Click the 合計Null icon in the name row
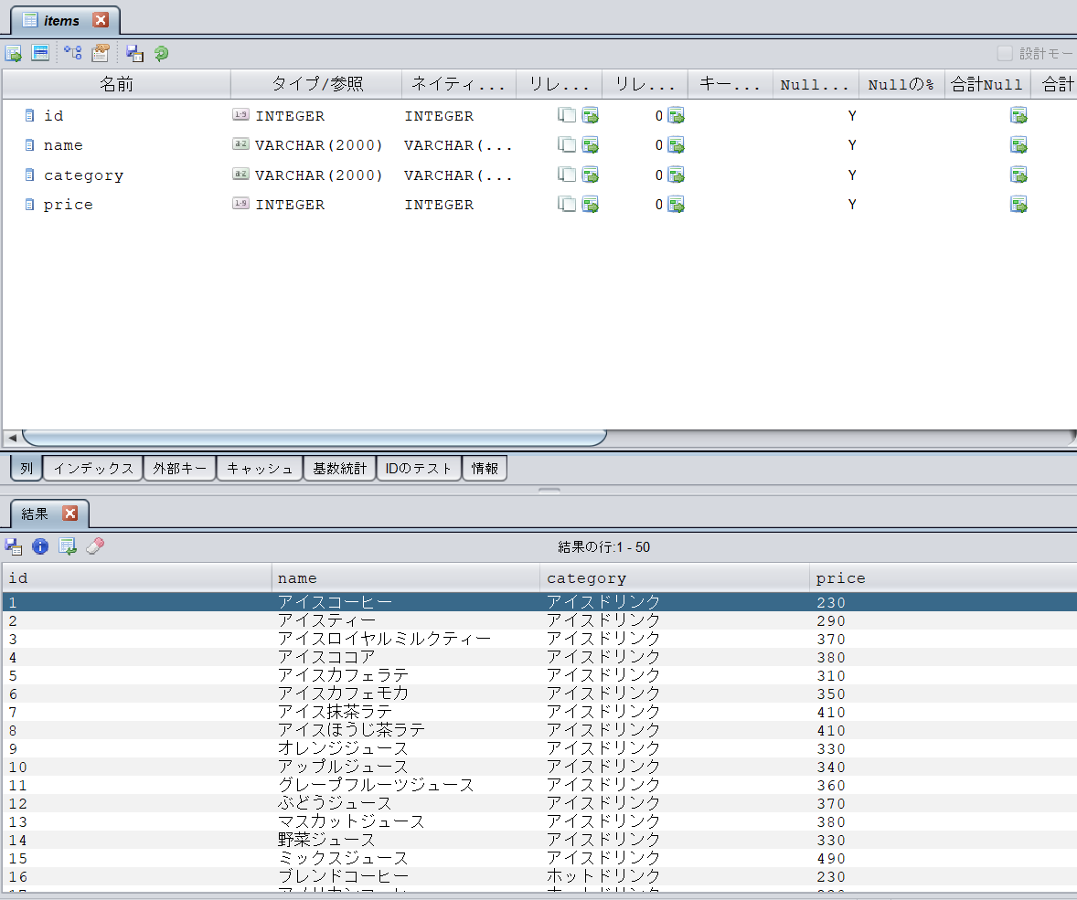Viewport: 1077px width, 900px height. pos(1018,145)
